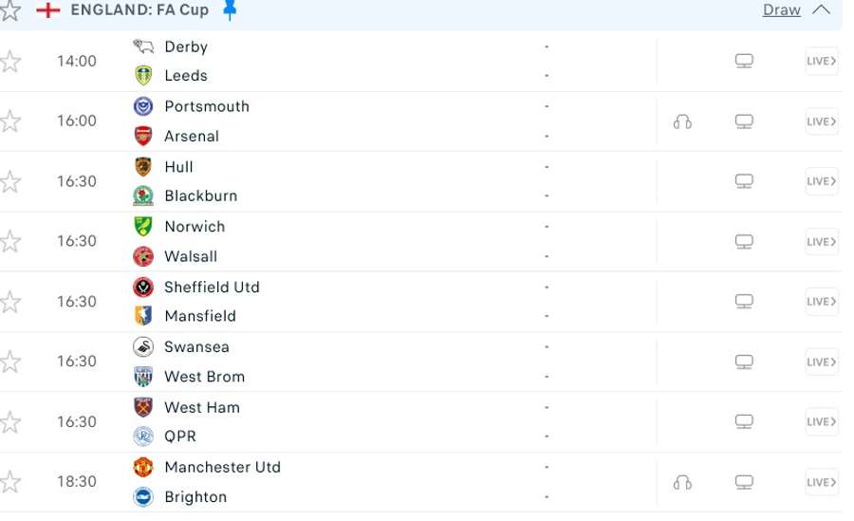Open LIVE preview for Derby vs Leeds

tap(821, 62)
